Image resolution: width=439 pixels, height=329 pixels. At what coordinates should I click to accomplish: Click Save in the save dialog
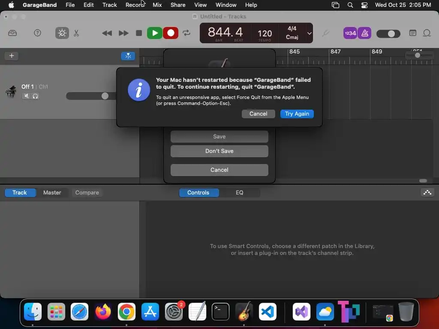pyautogui.click(x=219, y=137)
